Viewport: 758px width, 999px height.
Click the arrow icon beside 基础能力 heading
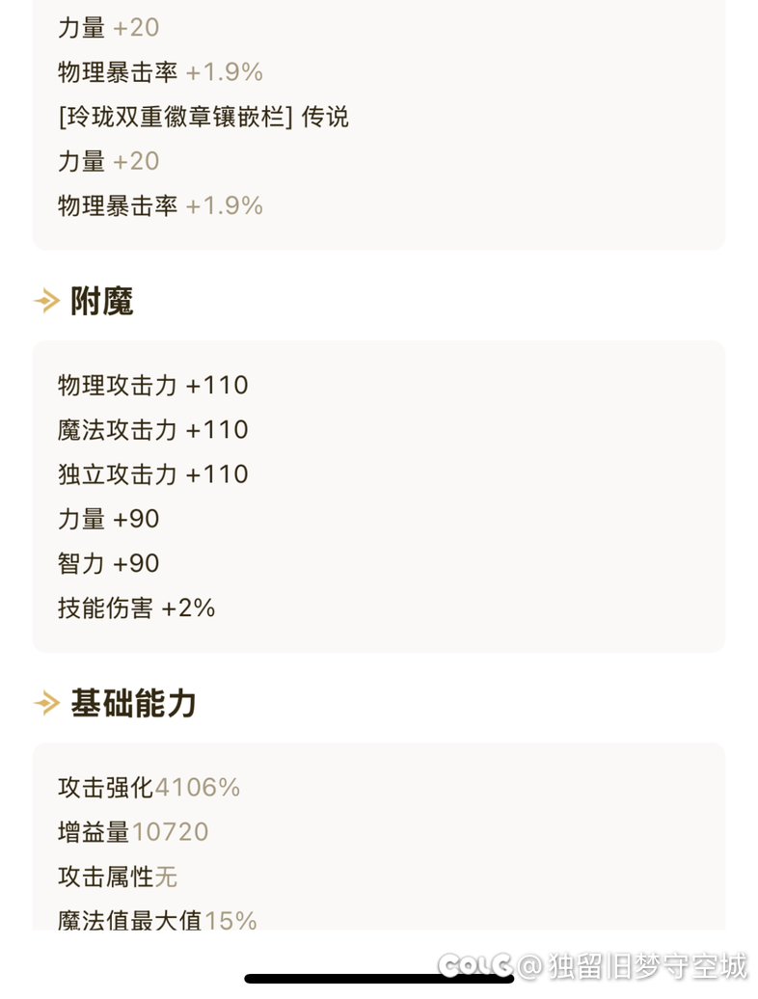[x=46, y=703]
